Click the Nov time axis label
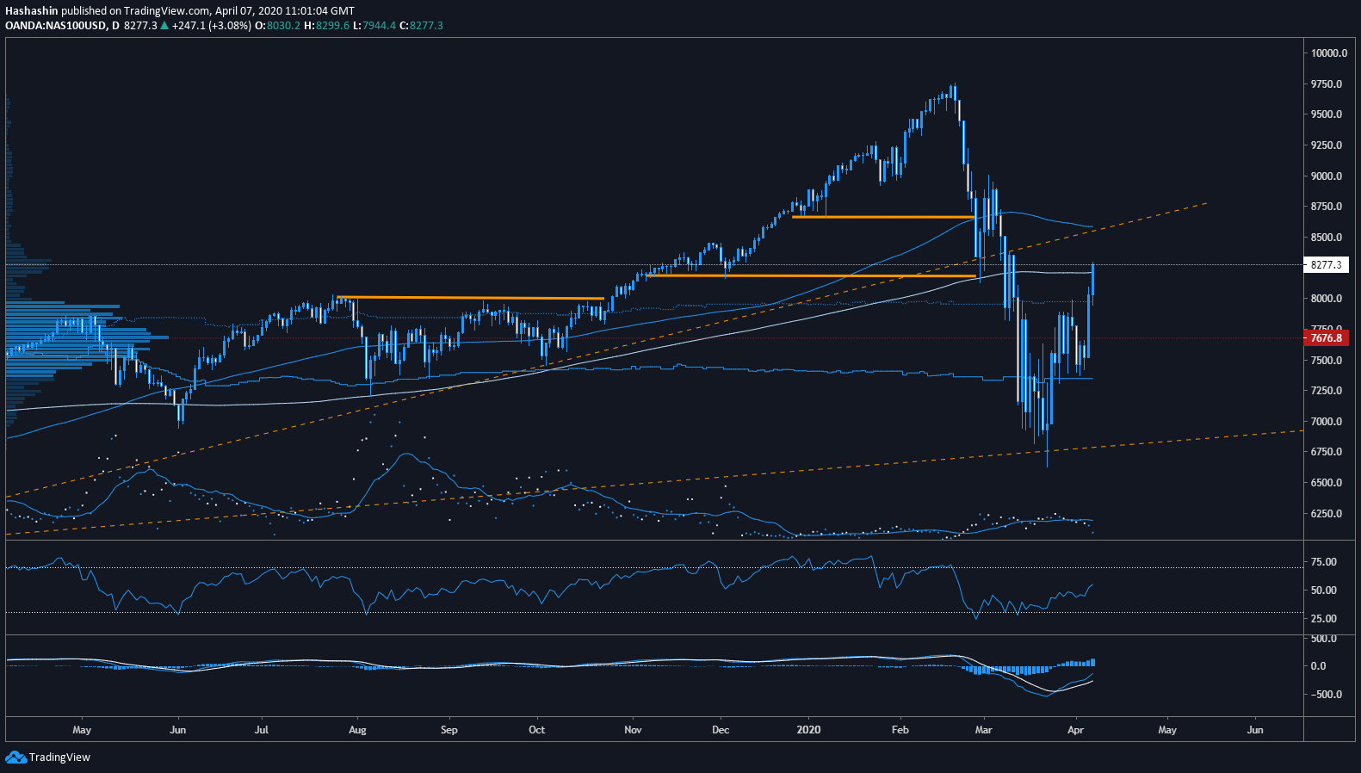1361x773 pixels. [633, 730]
